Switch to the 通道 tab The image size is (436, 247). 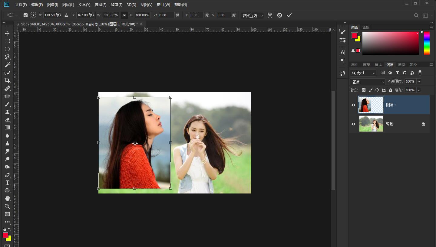pyautogui.click(x=401, y=65)
